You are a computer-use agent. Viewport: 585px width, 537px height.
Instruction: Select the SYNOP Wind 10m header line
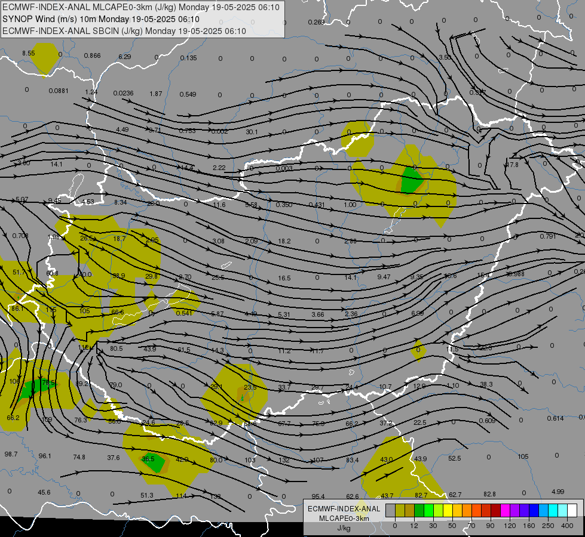[x=101, y=19]
